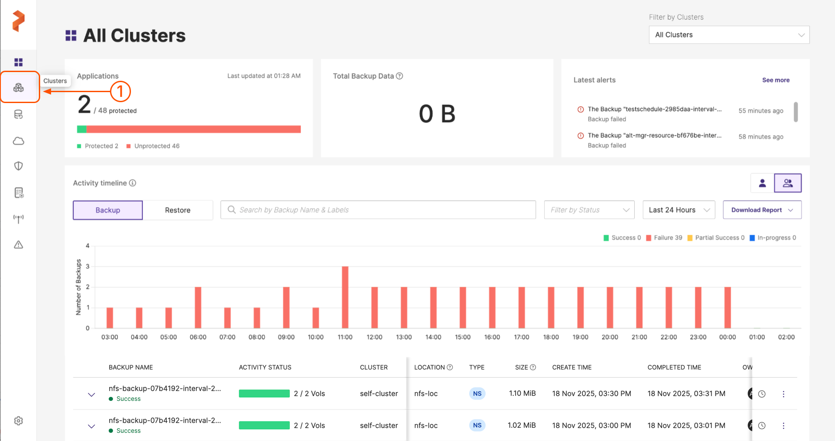Switch to the Restore tab
The height and width of the screenshot is (441, 835).
click(178, 210)
